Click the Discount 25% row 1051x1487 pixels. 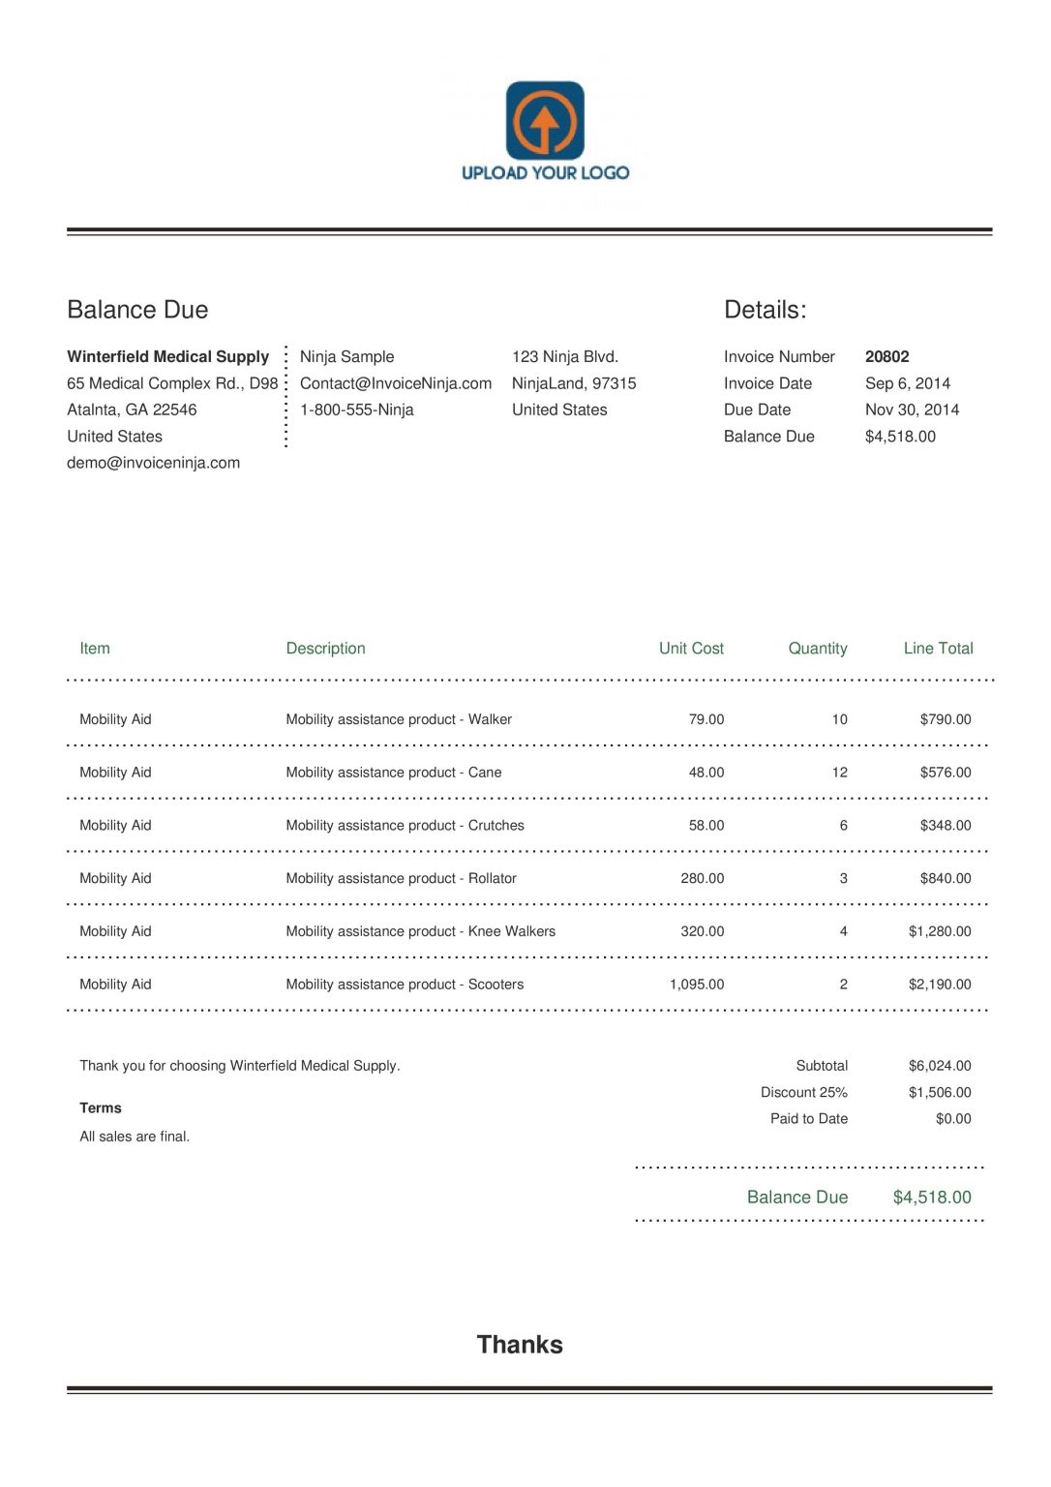(803, 1091)
